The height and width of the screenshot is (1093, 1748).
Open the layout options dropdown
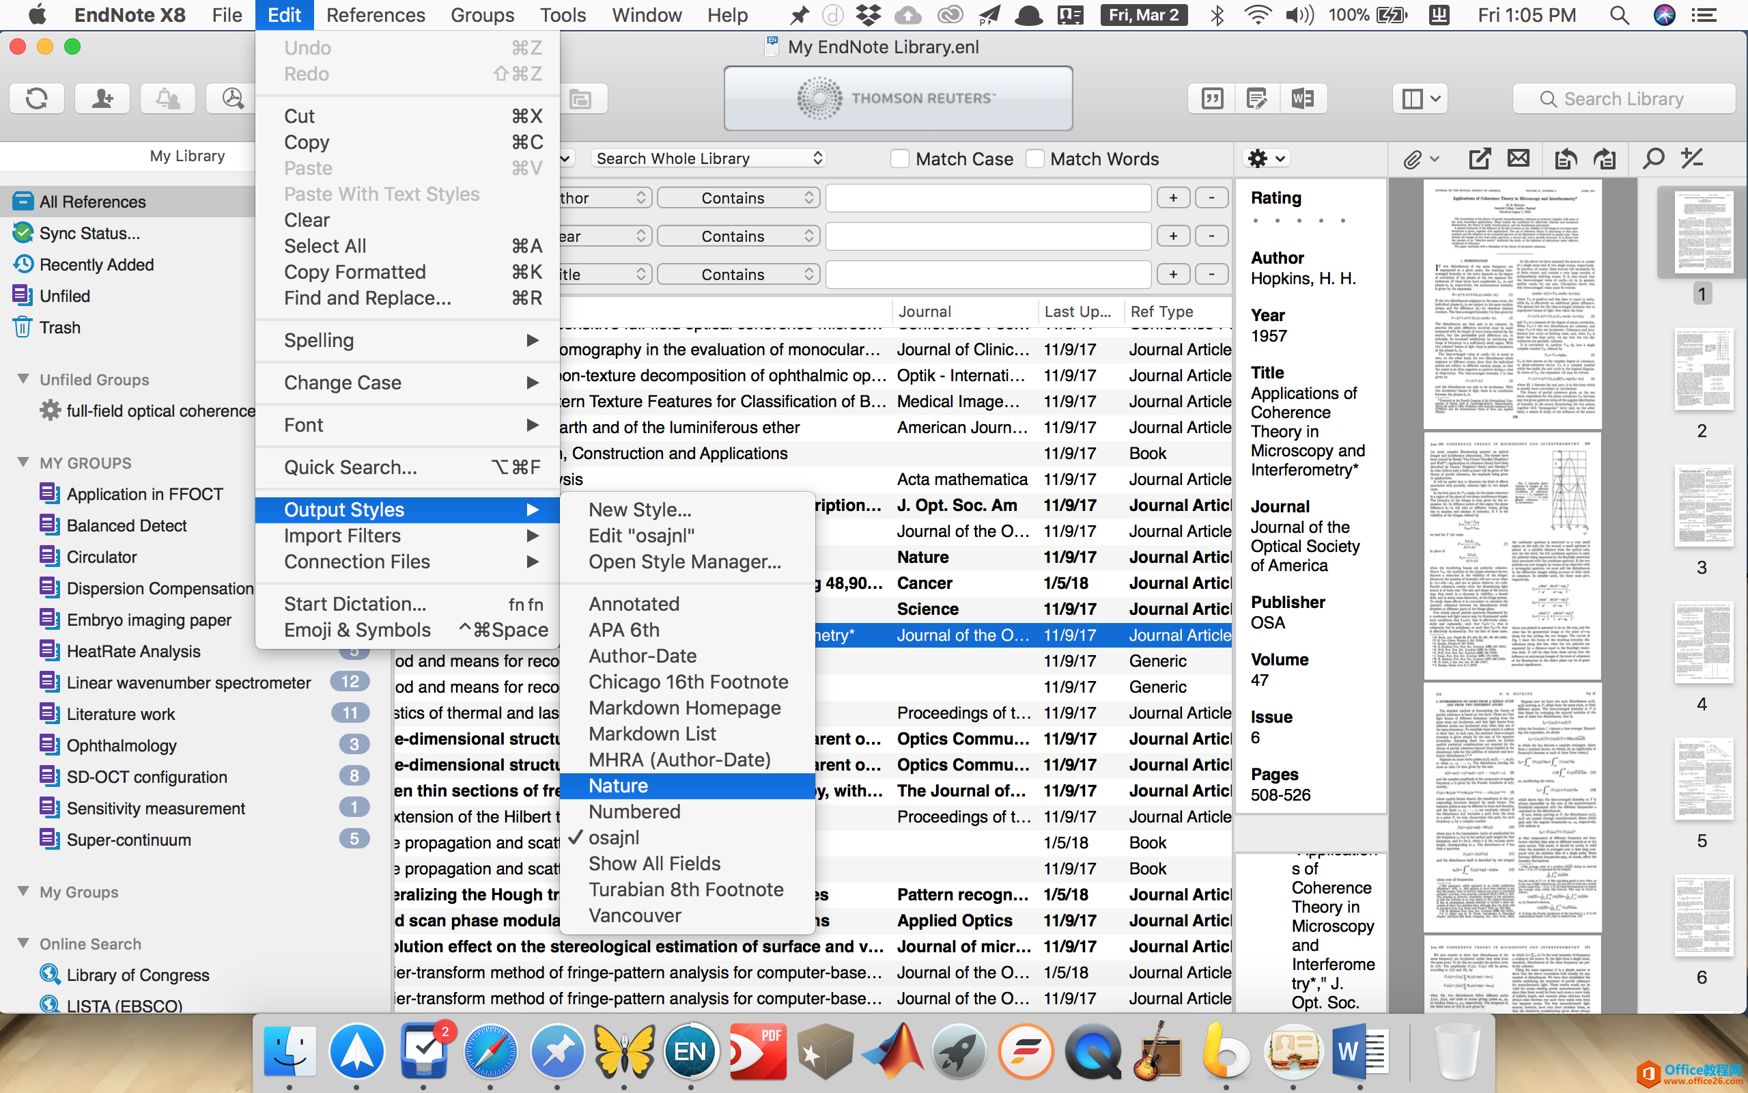[1420, 98]
